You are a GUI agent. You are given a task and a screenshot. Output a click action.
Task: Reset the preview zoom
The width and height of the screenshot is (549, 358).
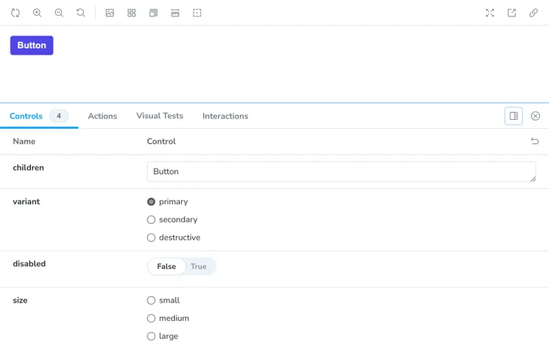point(81,13)
